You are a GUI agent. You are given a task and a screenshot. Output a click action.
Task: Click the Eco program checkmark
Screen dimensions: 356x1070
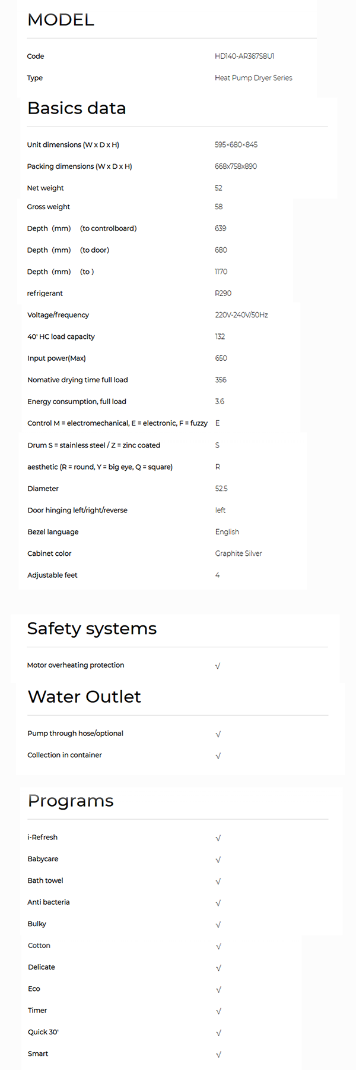point(218,990)
